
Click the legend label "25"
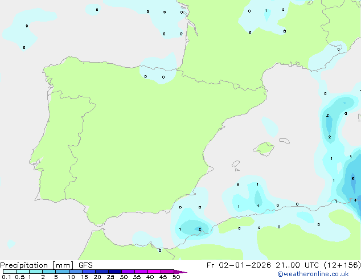tap(110, 277)
